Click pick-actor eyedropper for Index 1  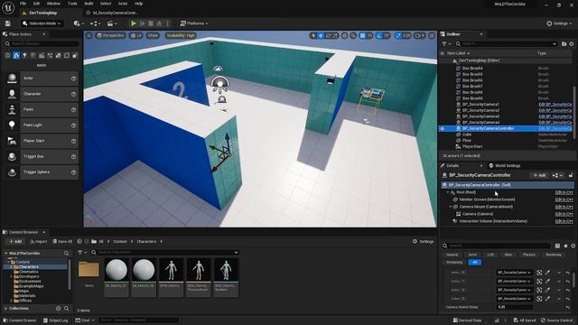(x=548, y=281)
